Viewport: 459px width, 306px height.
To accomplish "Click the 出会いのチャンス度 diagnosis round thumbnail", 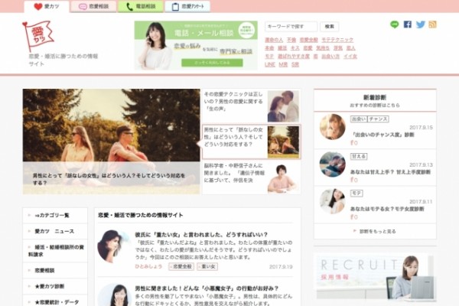I will pos(332,127).
